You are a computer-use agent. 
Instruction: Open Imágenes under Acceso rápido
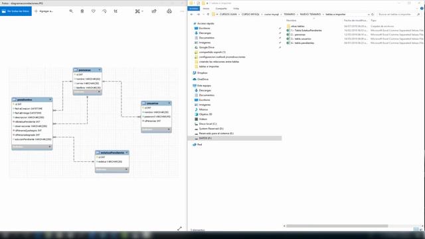[x=205, y=42]
